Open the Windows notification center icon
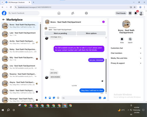This screenshot has height=117, width=147. pos(143,110)
